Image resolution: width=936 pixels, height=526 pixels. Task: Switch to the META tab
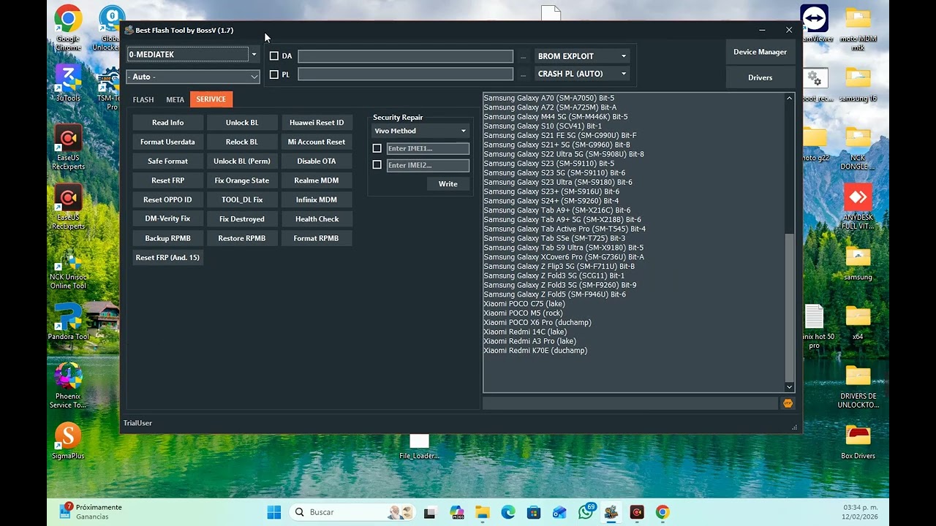175,99
